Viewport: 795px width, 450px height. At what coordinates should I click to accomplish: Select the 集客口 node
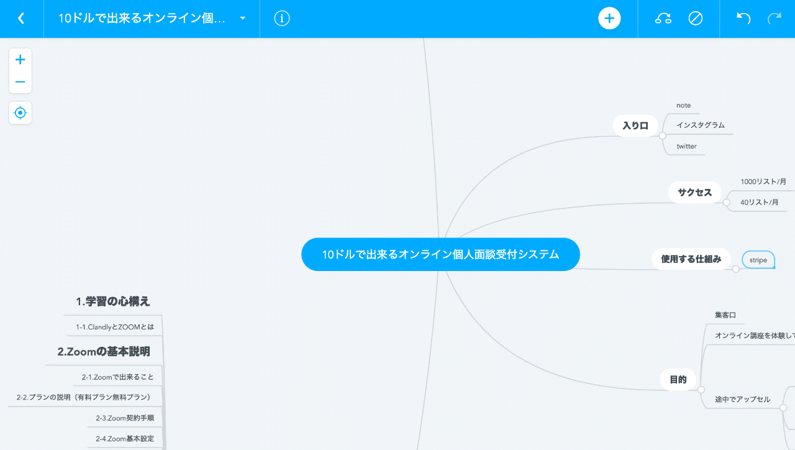pyautogui.click(x=725, y=315)
